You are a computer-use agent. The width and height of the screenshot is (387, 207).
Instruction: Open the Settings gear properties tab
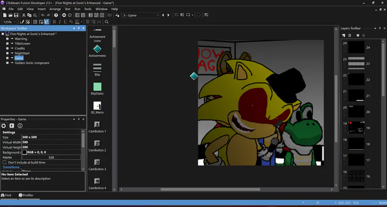click(4, 126)
